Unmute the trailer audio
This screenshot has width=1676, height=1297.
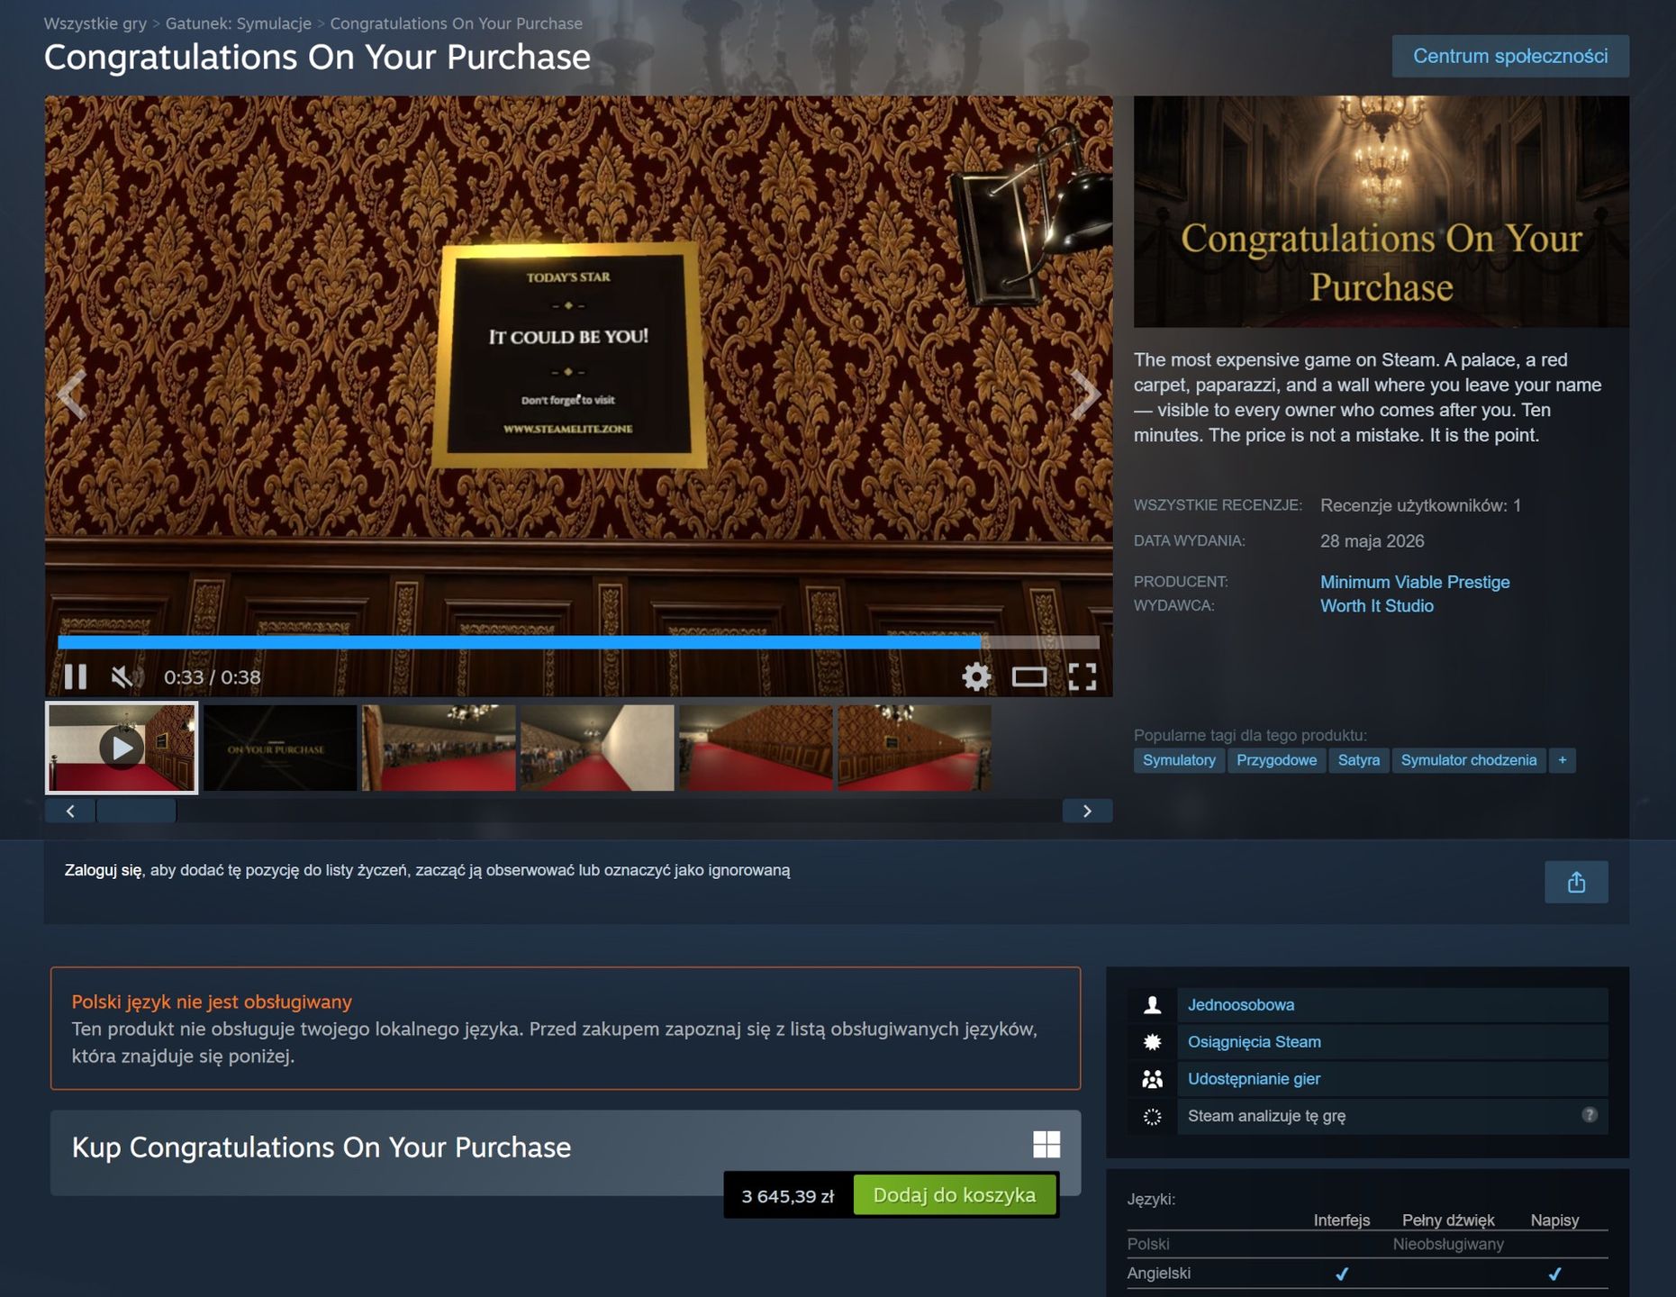click(x=124, y=676)
